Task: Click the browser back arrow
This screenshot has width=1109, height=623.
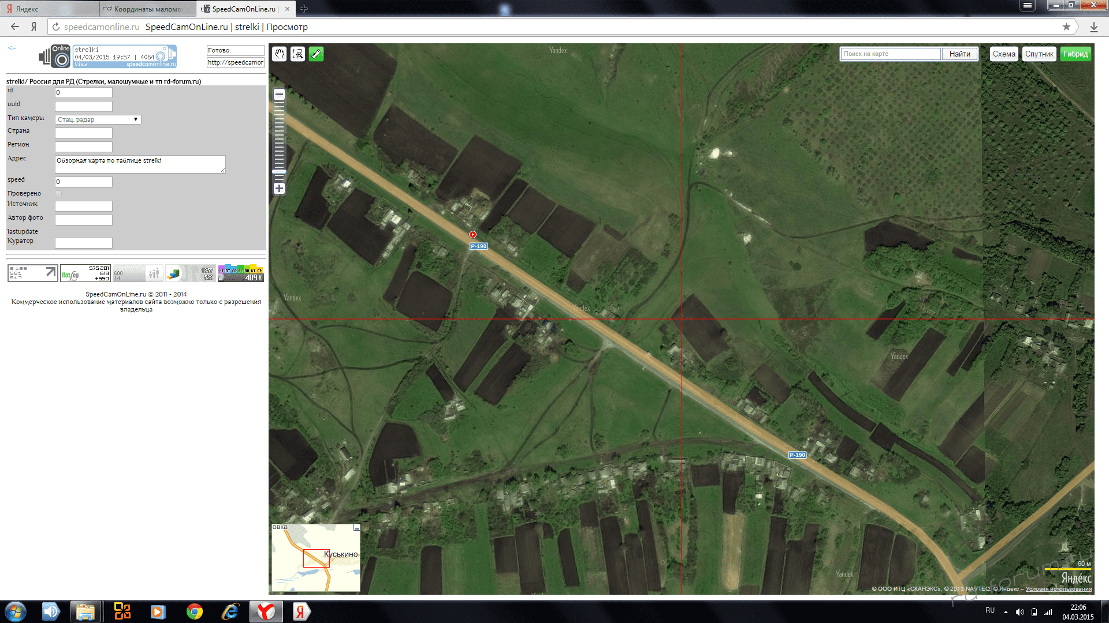Action: (15, 27)
